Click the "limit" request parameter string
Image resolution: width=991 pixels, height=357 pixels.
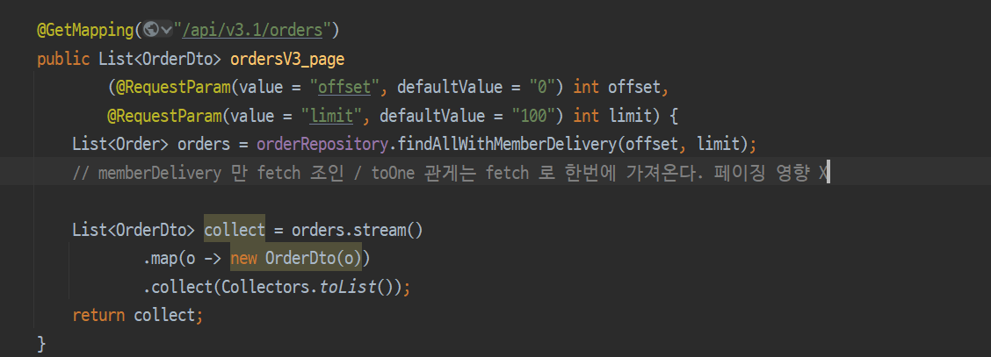pos(331,116)
